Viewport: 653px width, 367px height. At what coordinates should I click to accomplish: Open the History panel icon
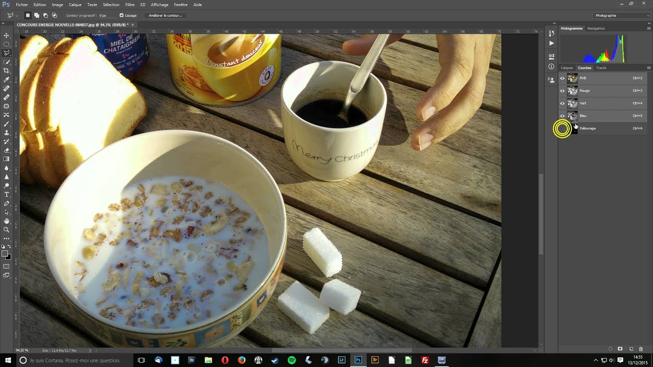[x=551, y=33]
